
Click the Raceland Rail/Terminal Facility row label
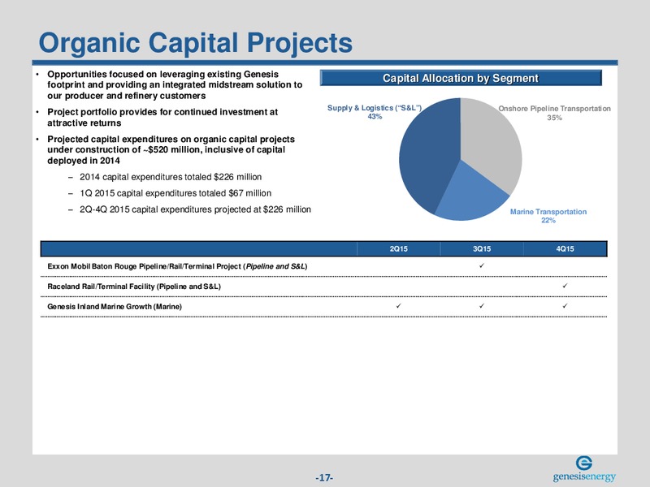pyautogui.click(x=134, y=287)
